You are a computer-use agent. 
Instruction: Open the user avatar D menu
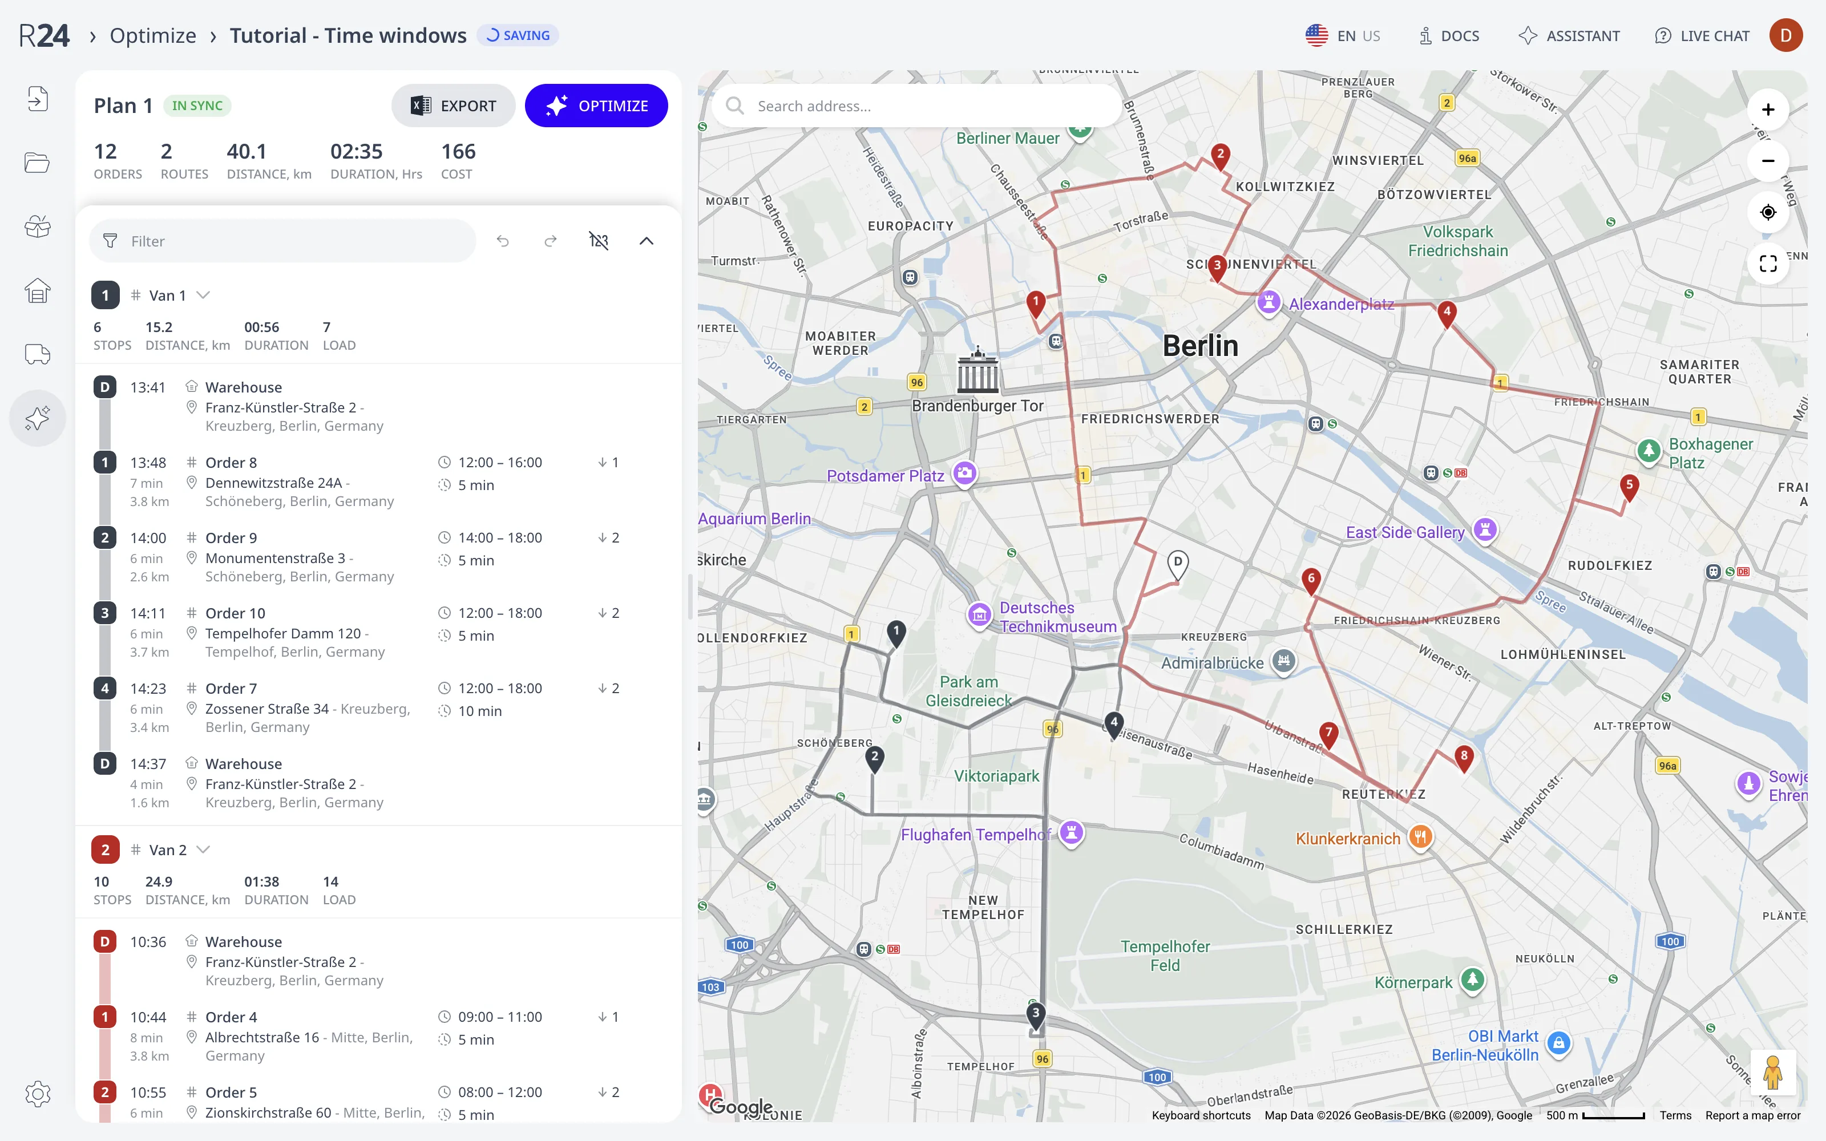[1786, 35]
